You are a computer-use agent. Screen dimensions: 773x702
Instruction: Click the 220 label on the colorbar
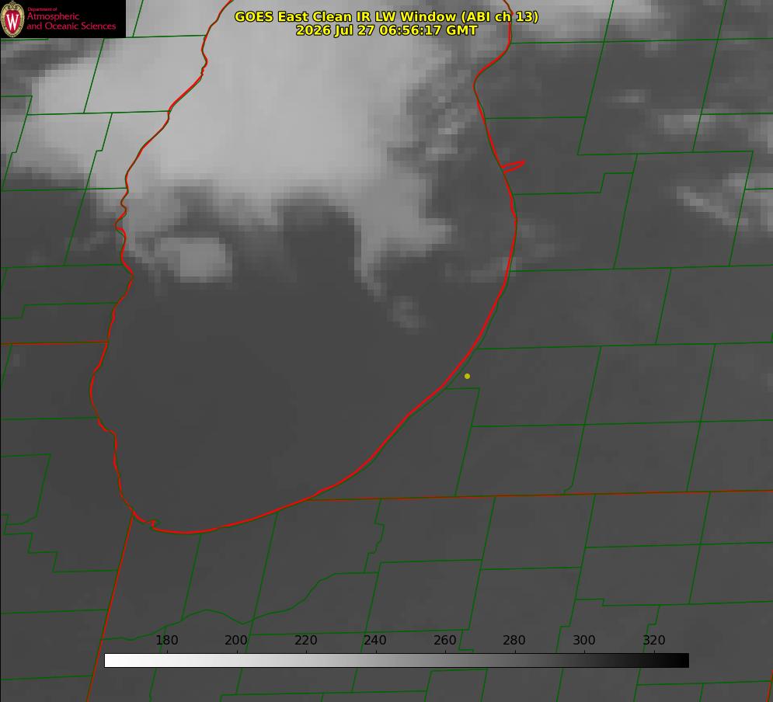tap(305, 640)
